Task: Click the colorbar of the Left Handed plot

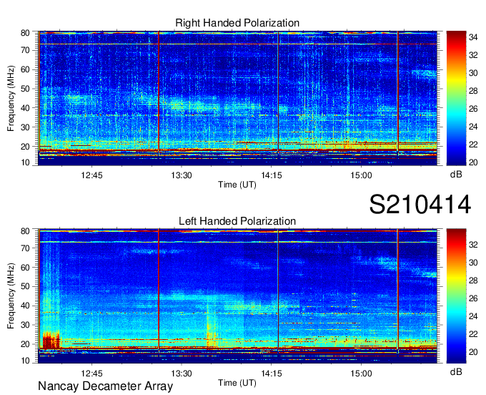Action: tap(456, 296)
